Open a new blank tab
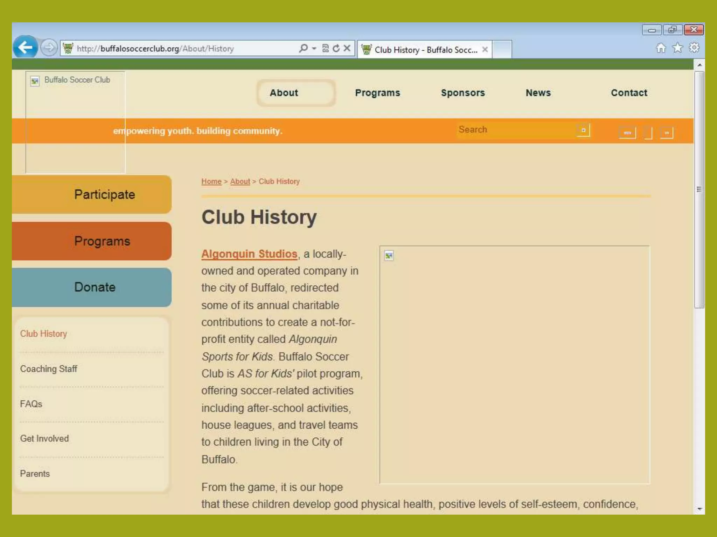The width and height of the screenshot is (717, 537). [502, 49]
